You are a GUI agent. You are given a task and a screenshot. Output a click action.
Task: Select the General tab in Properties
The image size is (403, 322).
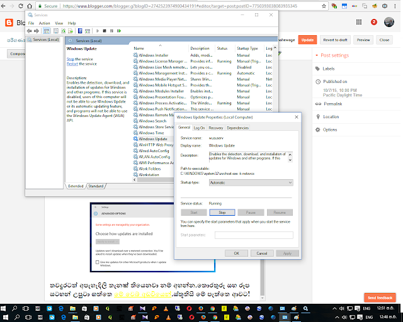(184, 128)
